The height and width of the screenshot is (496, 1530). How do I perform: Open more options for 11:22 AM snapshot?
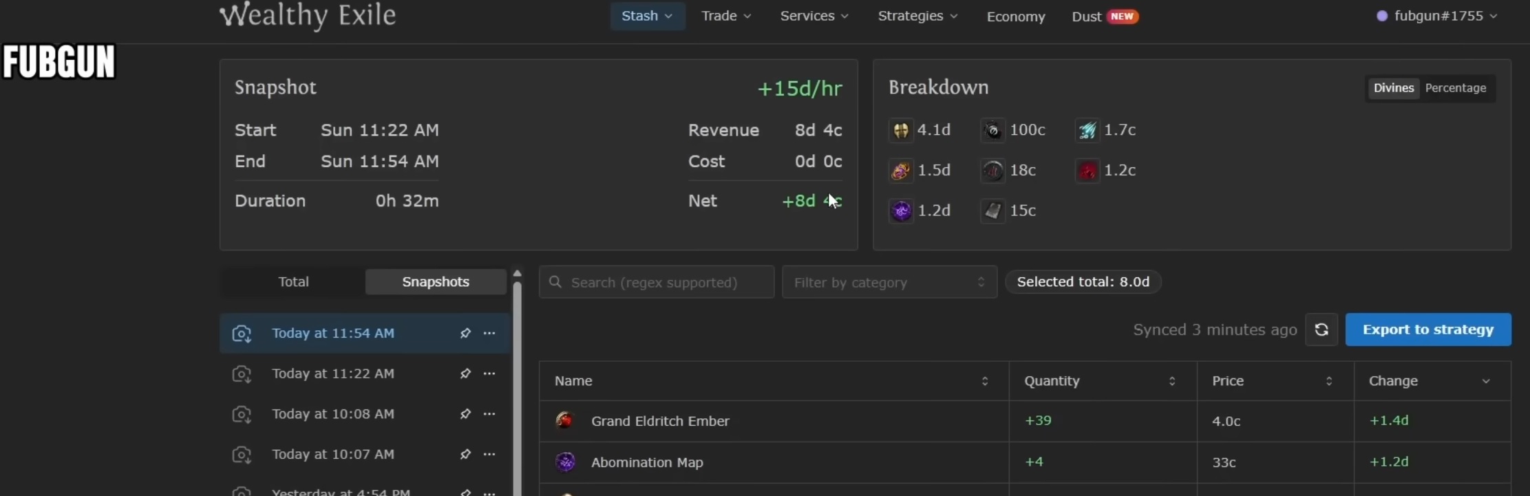[x=489, y=374]
